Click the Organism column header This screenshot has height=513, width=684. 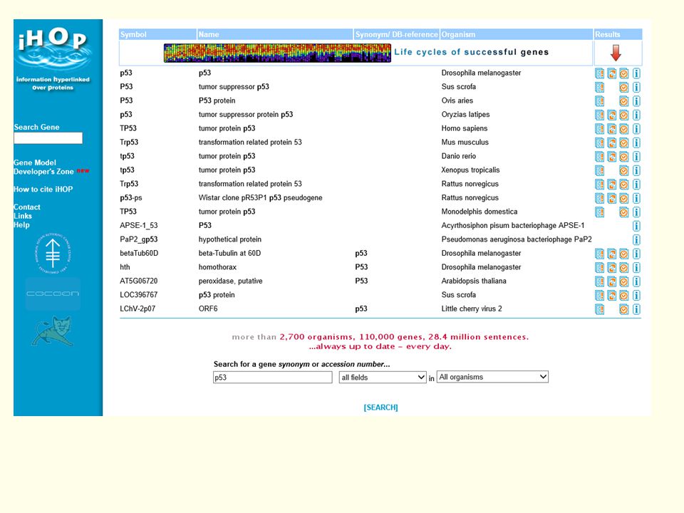tap(517, 34)
